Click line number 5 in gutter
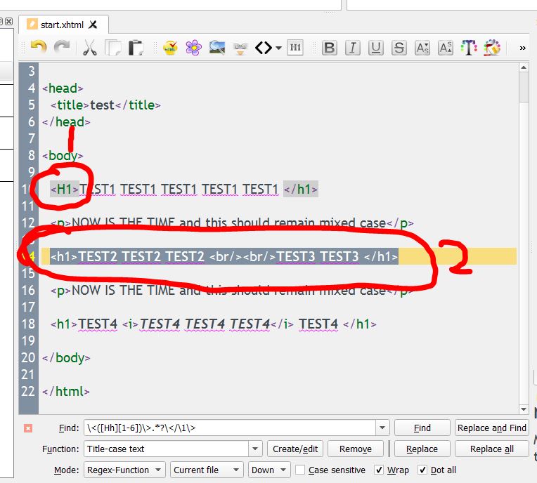The height and width of the screenshot is (483, 537). coord(32,105)
